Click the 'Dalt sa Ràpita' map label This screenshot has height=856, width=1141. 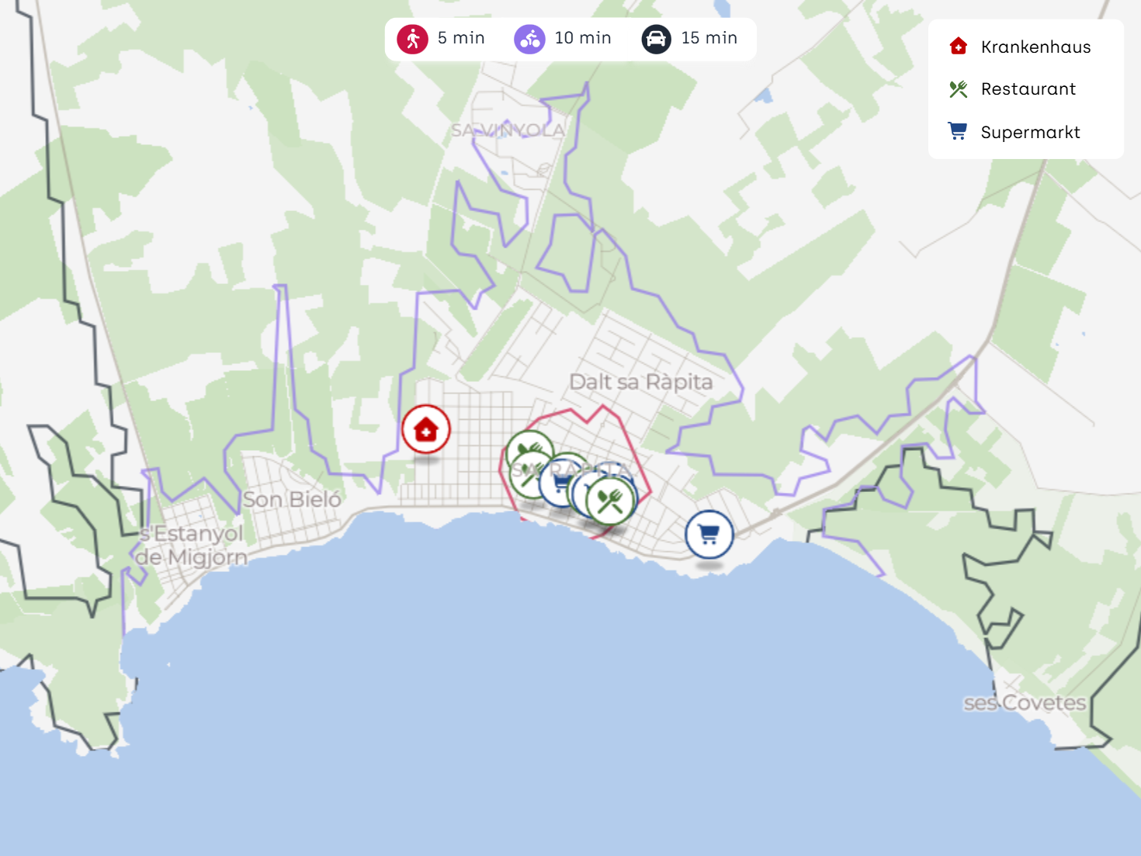[641, 382]
